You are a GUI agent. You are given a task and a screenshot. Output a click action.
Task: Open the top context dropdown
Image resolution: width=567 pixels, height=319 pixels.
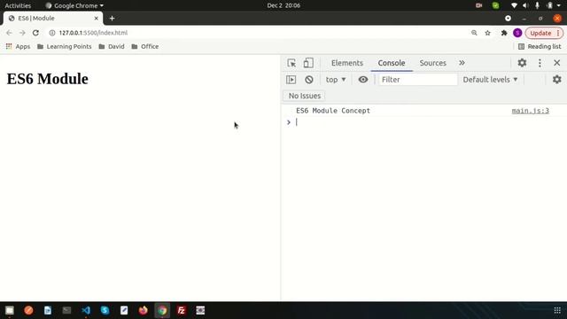pyautogui.click(x=336, y=80)
